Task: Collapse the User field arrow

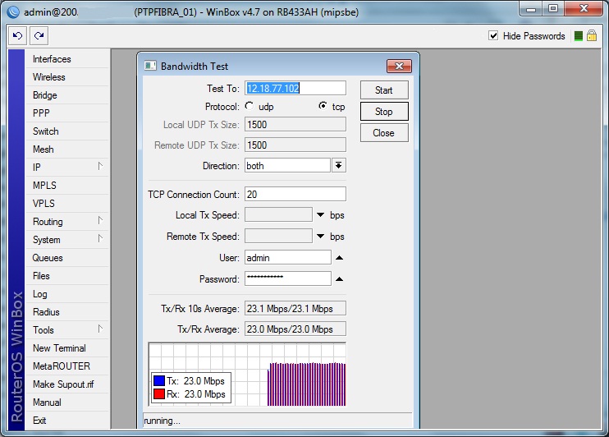Action: [339, 257]
